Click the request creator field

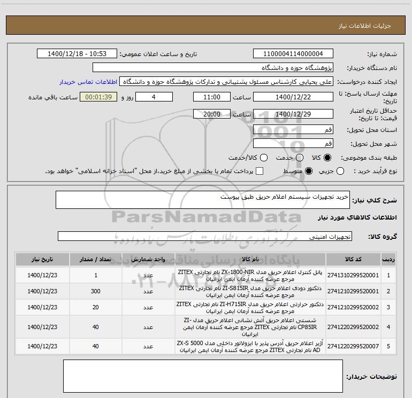coord(226,82)
